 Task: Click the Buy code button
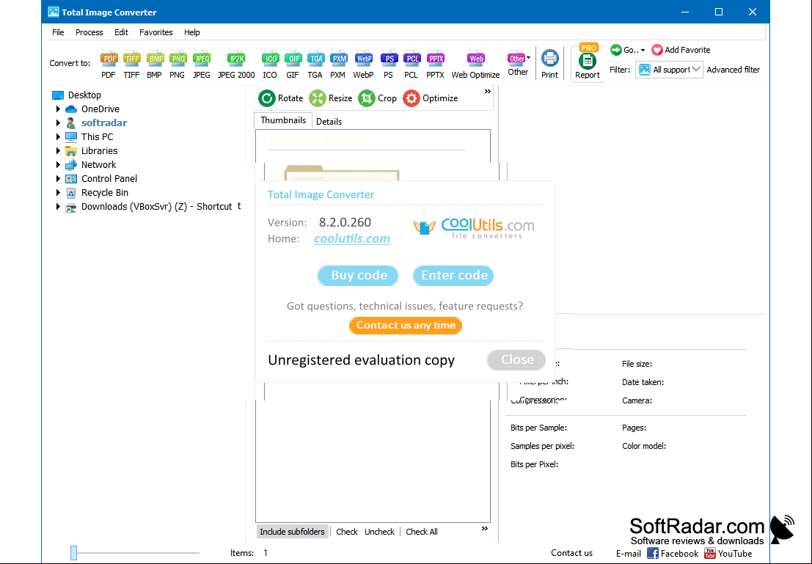tap(358, 275)
